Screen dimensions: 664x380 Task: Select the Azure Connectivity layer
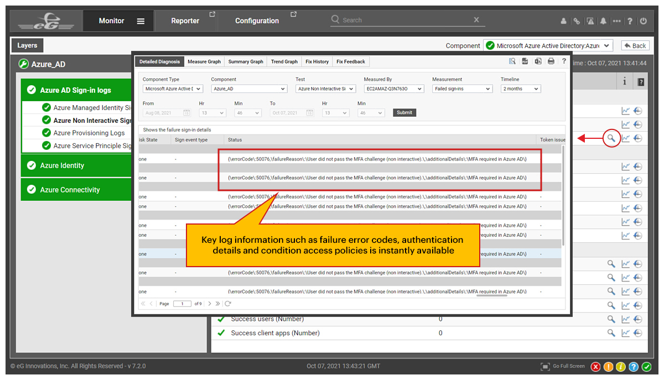[76, 190]
